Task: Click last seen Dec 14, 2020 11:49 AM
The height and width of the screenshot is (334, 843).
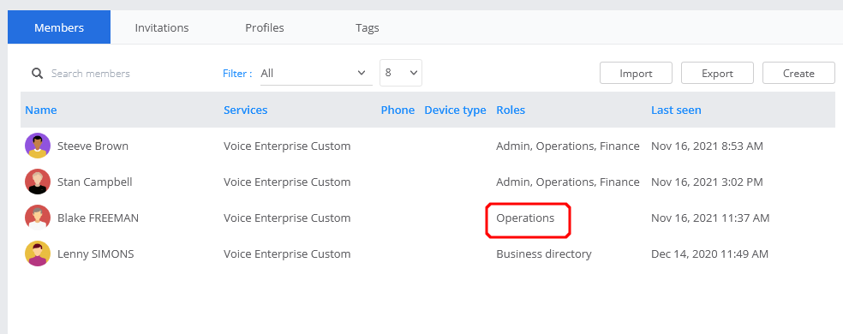Action: point(709,253)
